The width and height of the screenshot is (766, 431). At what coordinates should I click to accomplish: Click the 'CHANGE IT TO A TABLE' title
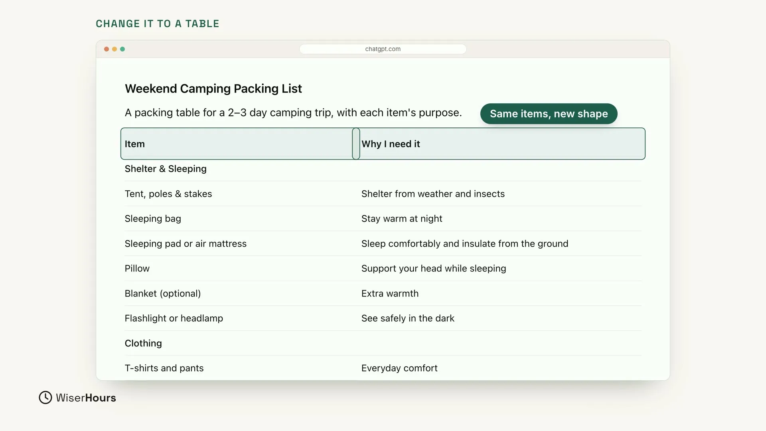(x=158, y=24)
